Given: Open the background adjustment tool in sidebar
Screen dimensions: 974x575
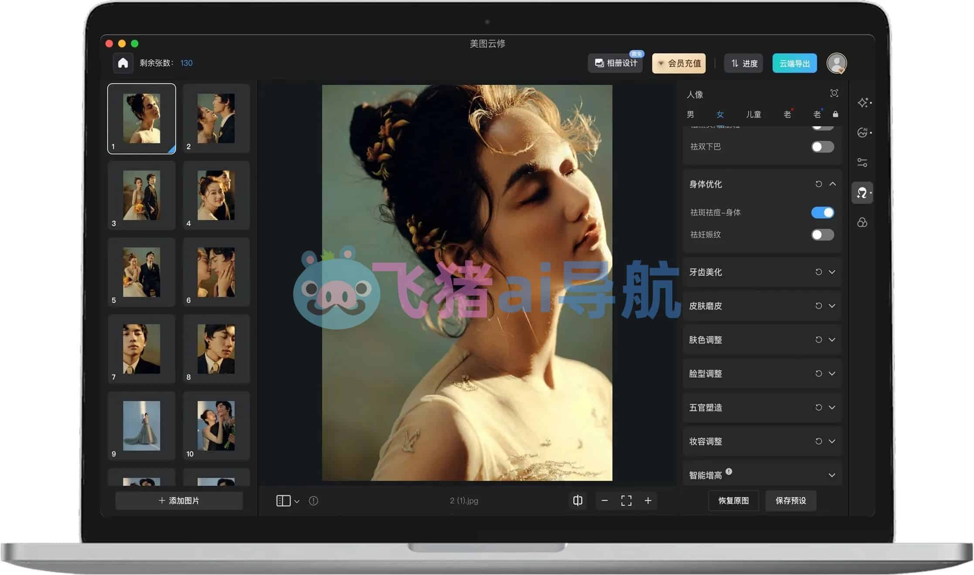Looking at the screenshot, I should (863, 133).
